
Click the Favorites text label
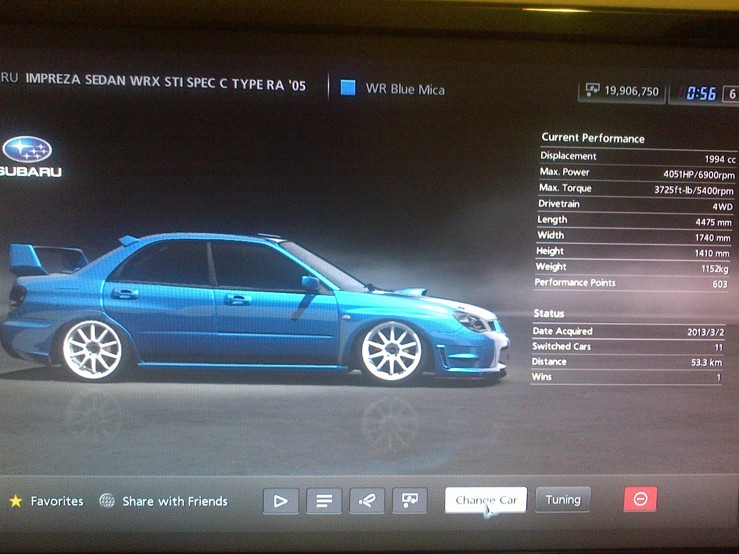click(x=57, y=501)
